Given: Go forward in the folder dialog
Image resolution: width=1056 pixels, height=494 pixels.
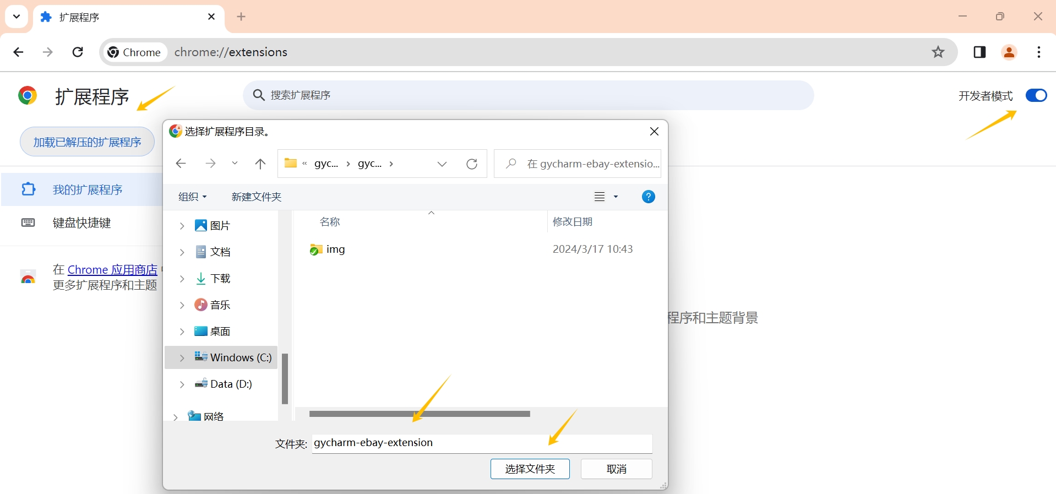Looking at the screenshot, I should click(210, 164).
